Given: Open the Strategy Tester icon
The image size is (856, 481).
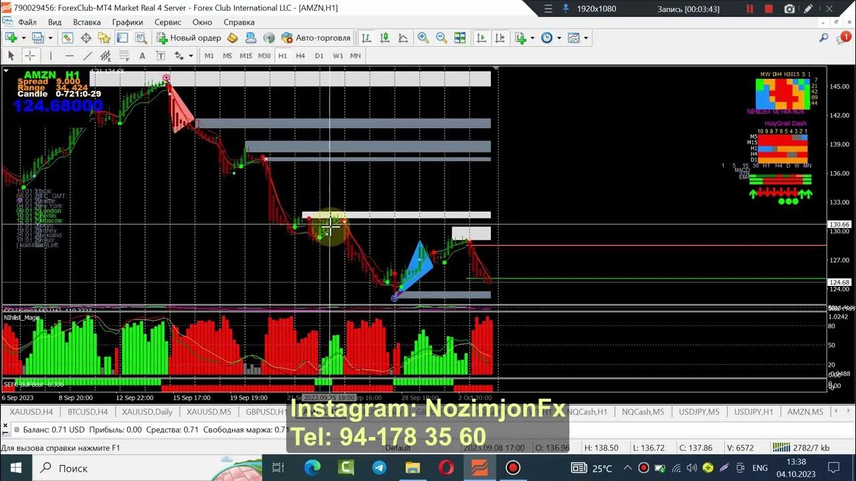Looking at the screenshot, I should (140, 38).
